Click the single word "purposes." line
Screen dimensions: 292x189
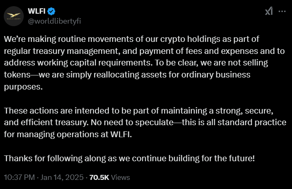point(23,87)
